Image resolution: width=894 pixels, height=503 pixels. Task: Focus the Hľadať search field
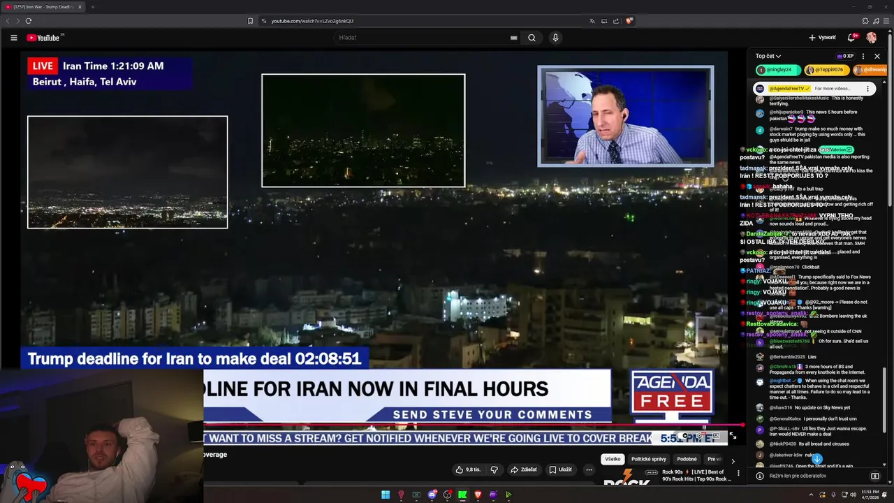423,38
